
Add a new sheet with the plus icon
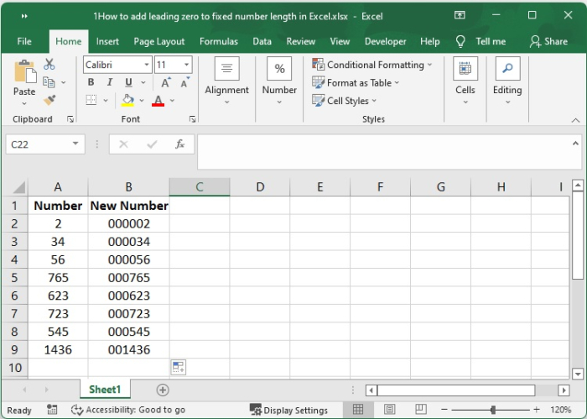(163, 390)
